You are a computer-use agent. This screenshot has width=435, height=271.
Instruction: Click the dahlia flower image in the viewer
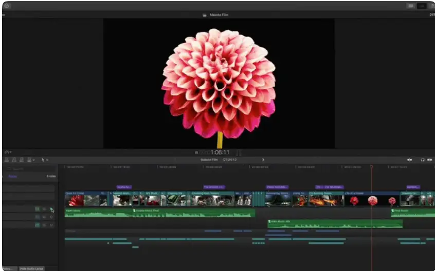(x=219, y=84)
